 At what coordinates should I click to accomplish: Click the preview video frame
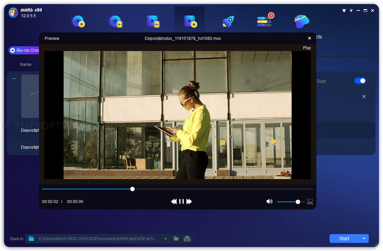[178, 115]
